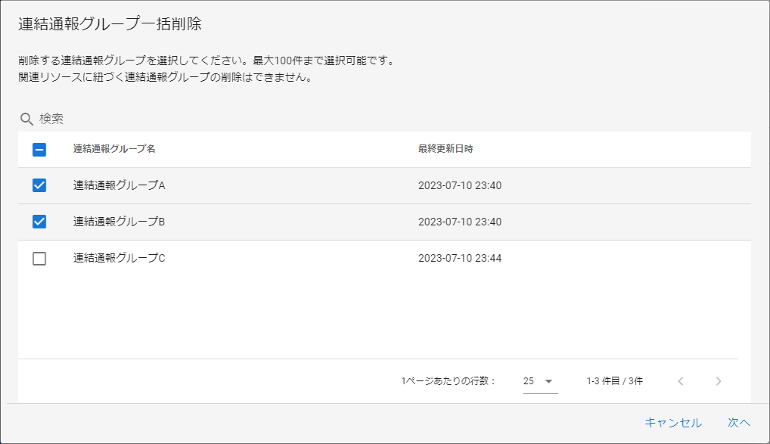Viewport: 770px width, 444px height.
Task: Click the 2023-07-10 23:44 timestamp cell
Action: point(459,258)
